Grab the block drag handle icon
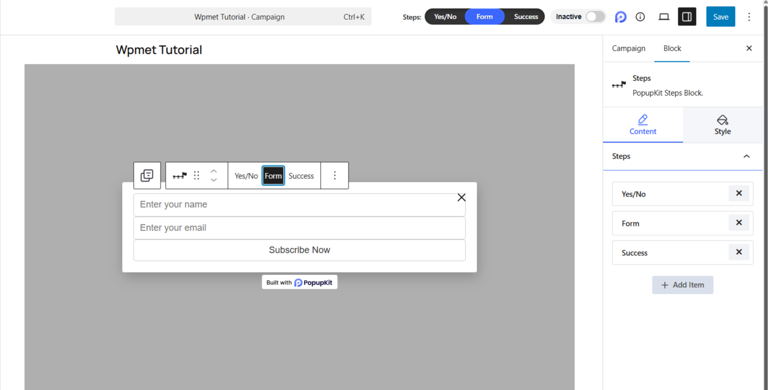Screen dimensions: 768x390 [197, 176]
